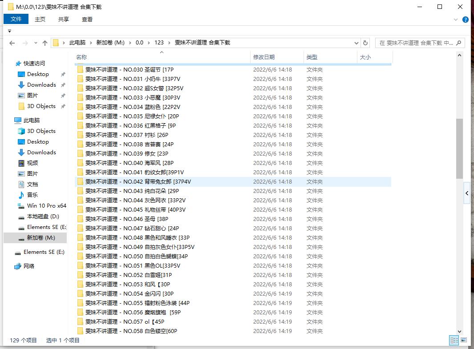This screenshot has height=349, width=474.
Task: Expand the address bar history dropdown
Action: coord(357,43)
